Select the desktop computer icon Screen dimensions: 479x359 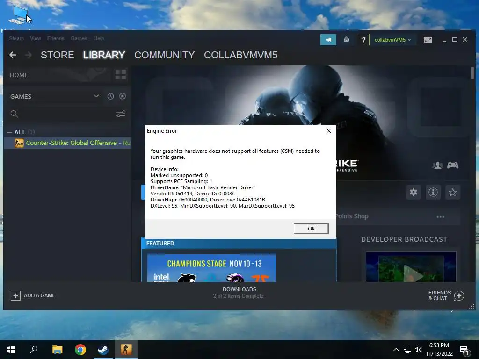click(x=18, y=14)
